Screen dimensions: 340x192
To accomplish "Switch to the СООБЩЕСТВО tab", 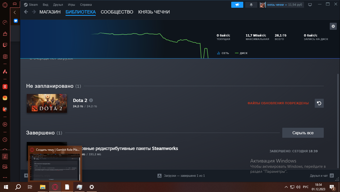I will (x=117, y=12).
